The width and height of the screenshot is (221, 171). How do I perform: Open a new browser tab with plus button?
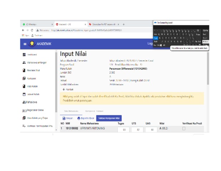point(123,24)
